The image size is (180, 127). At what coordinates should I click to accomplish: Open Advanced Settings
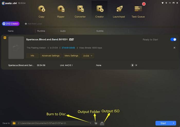click(50, 56)
